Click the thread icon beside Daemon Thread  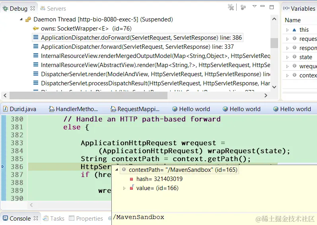coord(28,19)
